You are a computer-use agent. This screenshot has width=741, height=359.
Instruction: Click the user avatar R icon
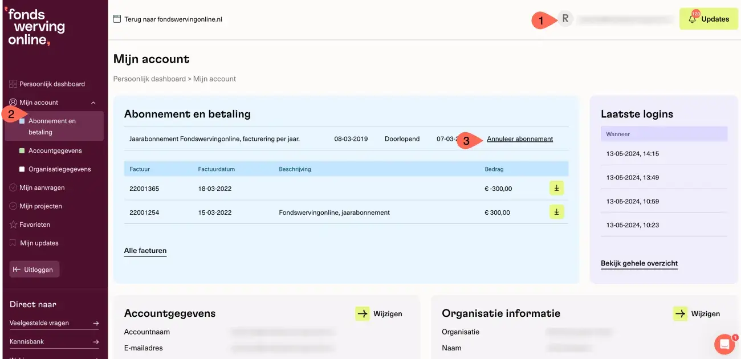pyautogui.click(x=565, y=19)
